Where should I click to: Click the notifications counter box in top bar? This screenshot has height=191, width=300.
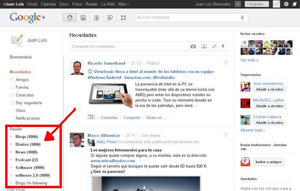238,4
